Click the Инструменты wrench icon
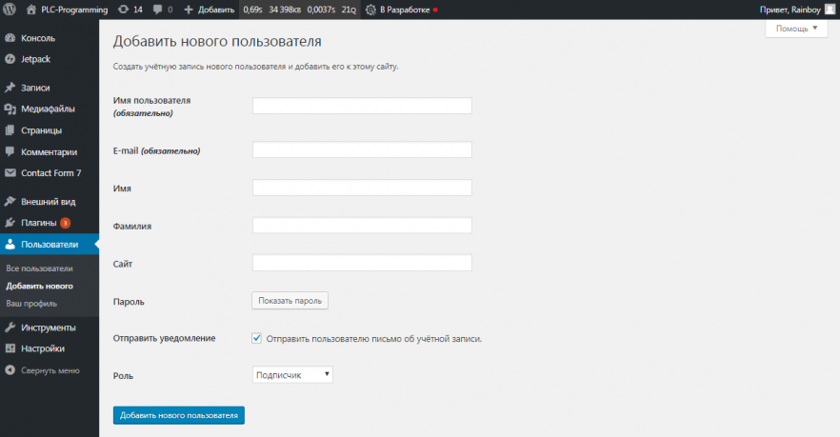 point(10,328)
